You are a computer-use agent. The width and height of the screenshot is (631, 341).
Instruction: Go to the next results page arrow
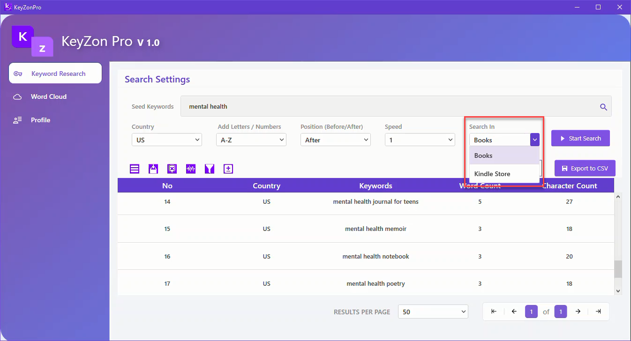click(x=578, y=311)
